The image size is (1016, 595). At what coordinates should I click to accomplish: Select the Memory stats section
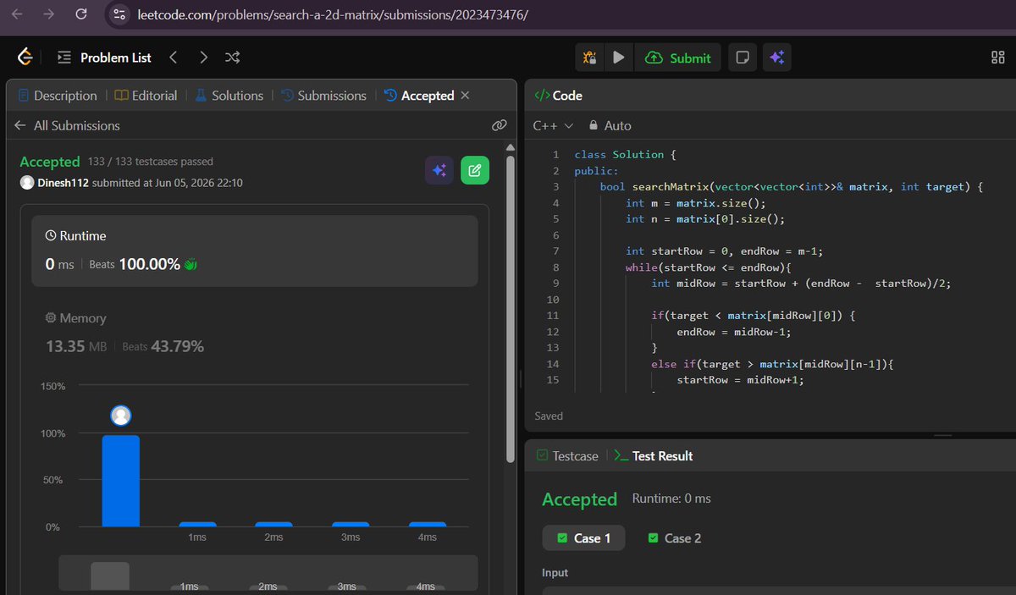pyautogui.click(x=255, y=333)
